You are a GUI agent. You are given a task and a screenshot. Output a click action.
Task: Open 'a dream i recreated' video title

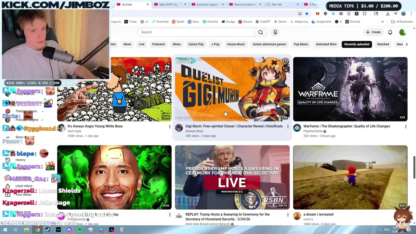point(318,214)
